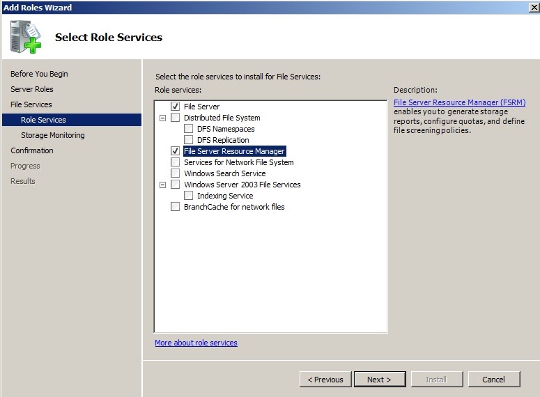Select the Role Services step
Screen dimensions: 540x397
(72, 120)
